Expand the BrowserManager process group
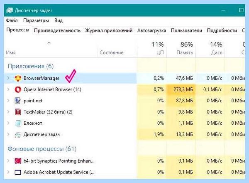The width and height of the screenshot is (249, 183). pyautogui.click(x=8, y=78)
